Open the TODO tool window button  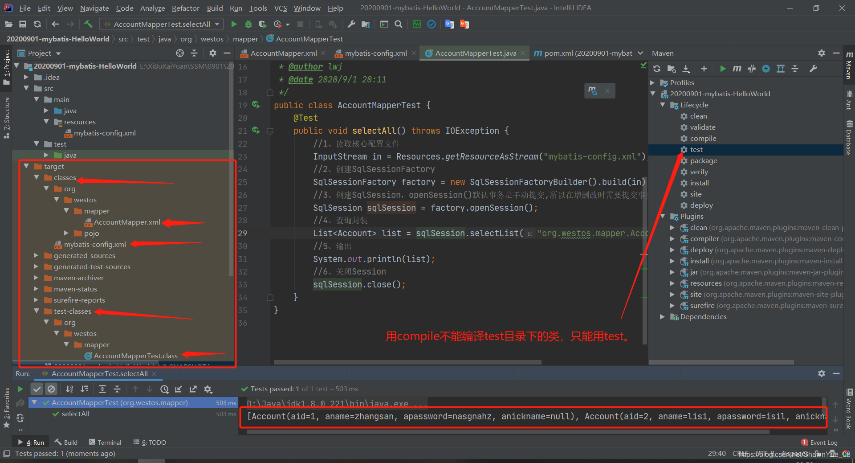(150, 442)
